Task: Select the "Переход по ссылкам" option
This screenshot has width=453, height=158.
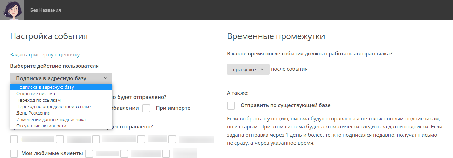Action: (38, 100)
